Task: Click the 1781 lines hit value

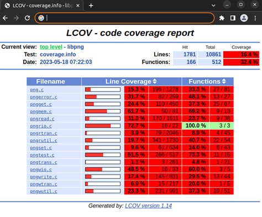Action: click(185, 55)
